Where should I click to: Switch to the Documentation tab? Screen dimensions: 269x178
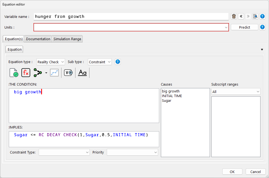point(38,39)
